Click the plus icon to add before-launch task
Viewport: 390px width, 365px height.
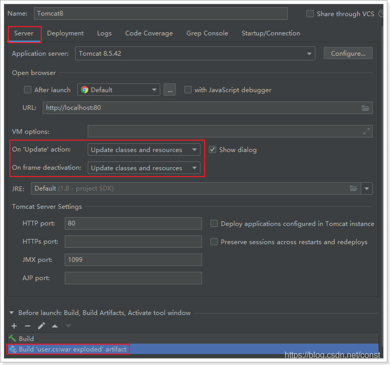[14, 326]
